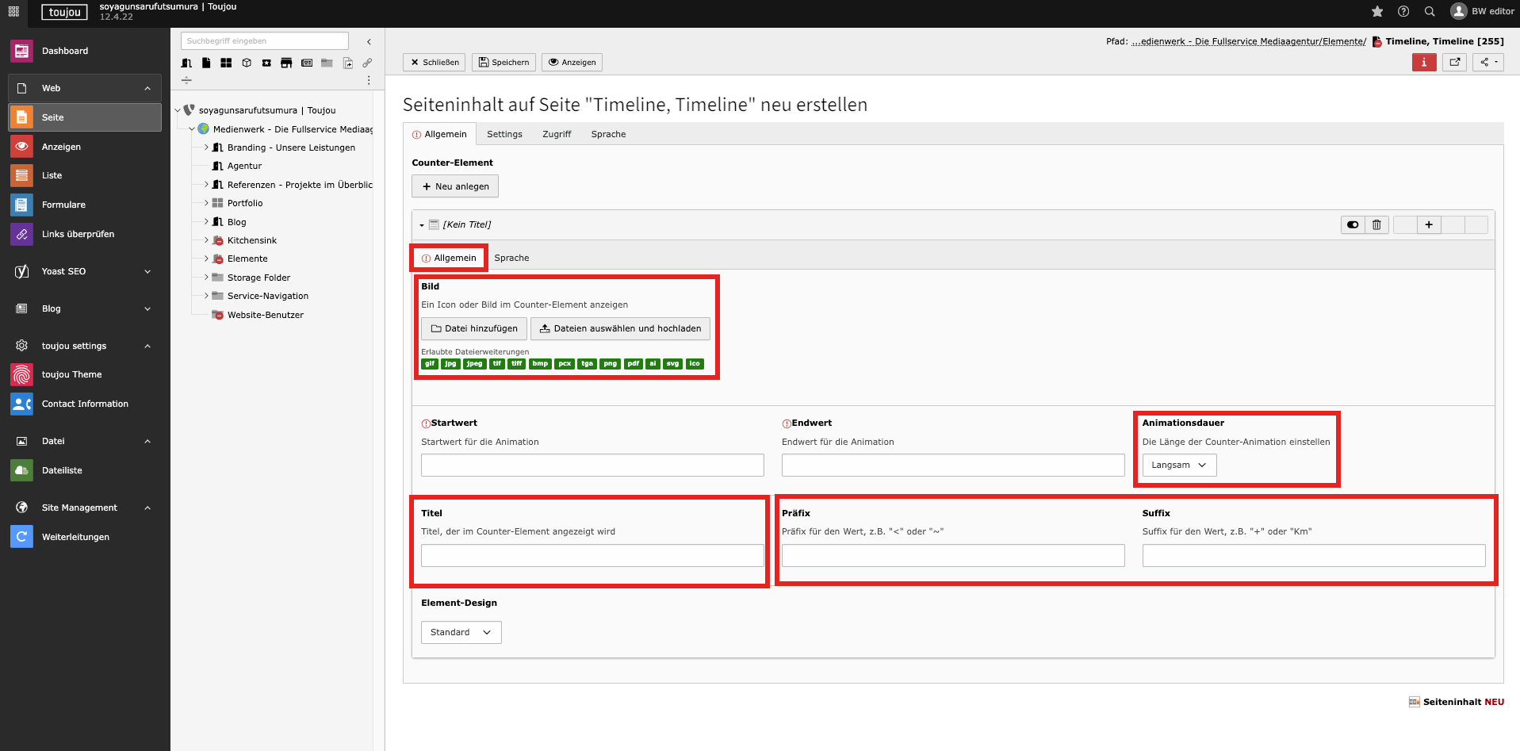Image resolution: width=1520 pixels, height=751 pixels.
Task: Open the help question mark icon
Action: tap(1403, 11)
